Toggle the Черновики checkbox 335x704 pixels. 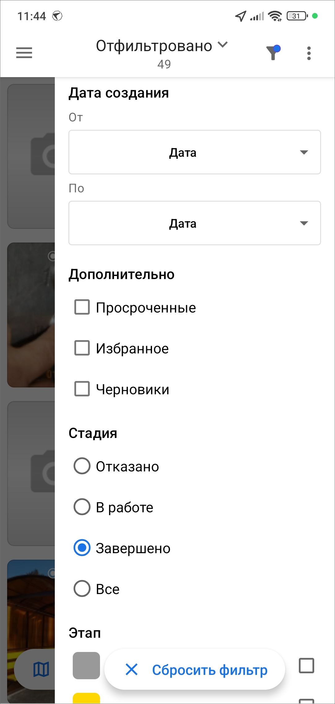click(82, 389)
